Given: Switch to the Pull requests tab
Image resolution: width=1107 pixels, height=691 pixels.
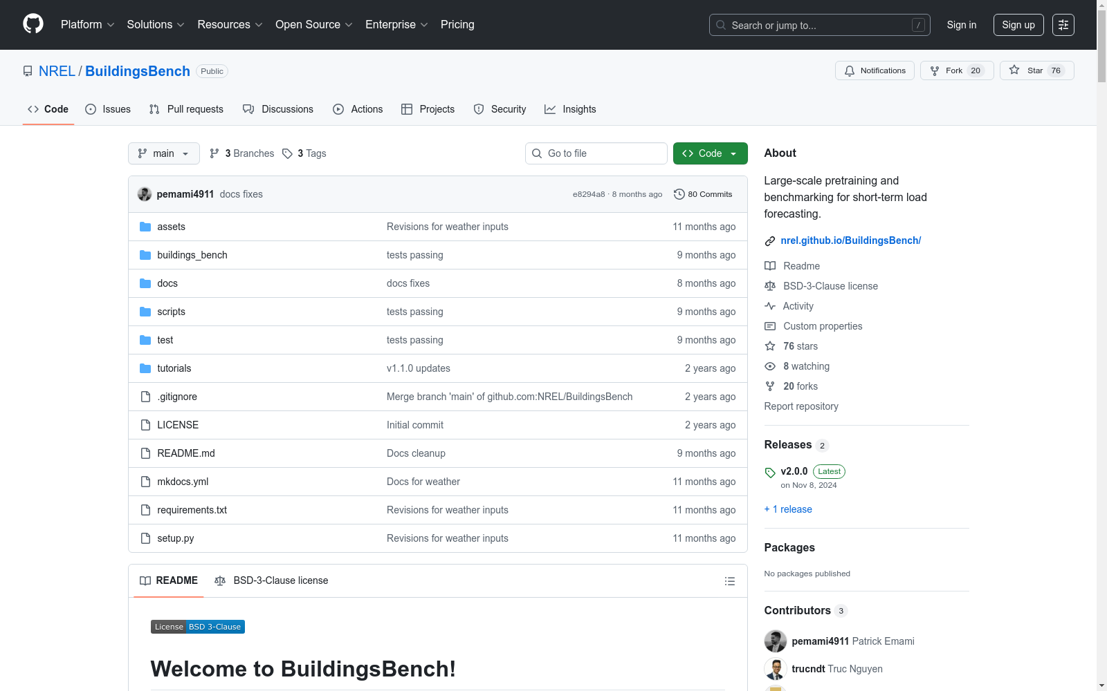Looking at the screenshot, I should pyautogui.click(x=186, y=109).
